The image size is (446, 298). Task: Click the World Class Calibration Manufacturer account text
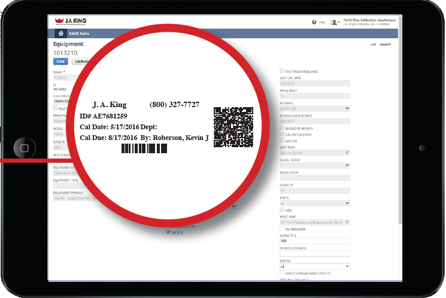pos(369,20)
